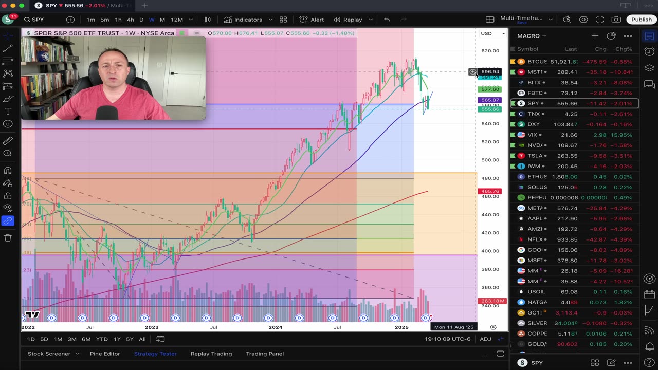Change the candlestick chart style

coord(208,20)
